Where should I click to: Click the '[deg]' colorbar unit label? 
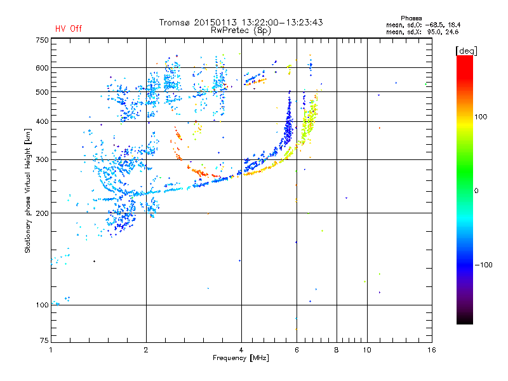point(466,51)
